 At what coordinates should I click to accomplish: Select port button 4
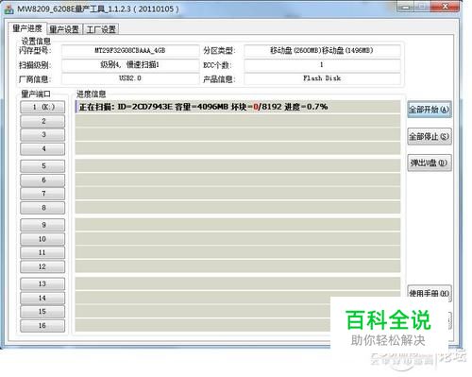coord(42,148)
